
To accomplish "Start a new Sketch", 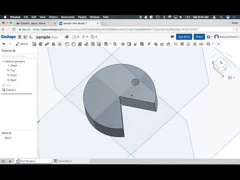I will pos(22,44).
